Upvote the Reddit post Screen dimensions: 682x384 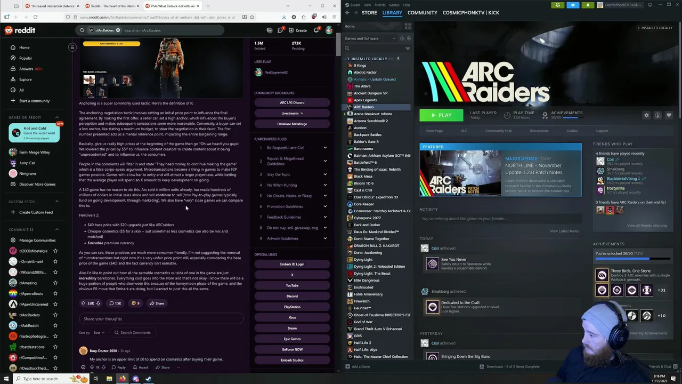(x=83, y=303)
